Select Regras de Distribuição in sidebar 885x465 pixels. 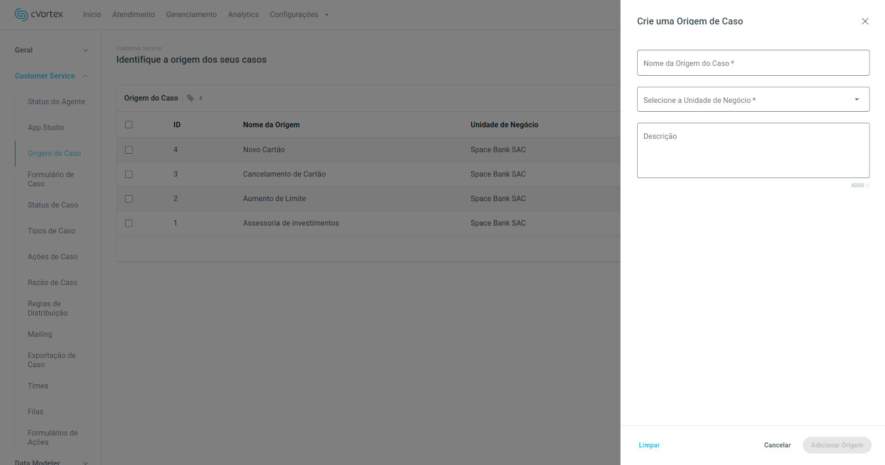pos(48,309)
